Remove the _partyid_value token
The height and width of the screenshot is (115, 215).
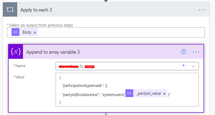tap(164, 94)
